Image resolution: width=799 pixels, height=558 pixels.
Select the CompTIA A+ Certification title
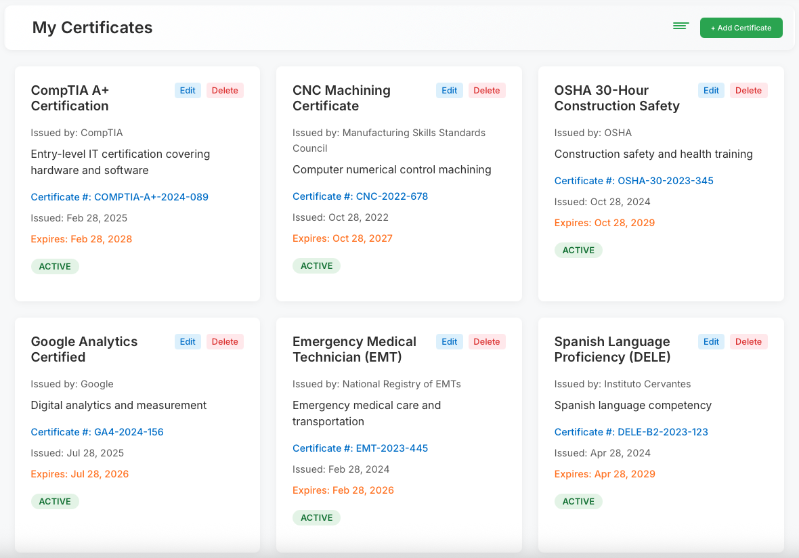pyautogui.click(x=70, y=98)
